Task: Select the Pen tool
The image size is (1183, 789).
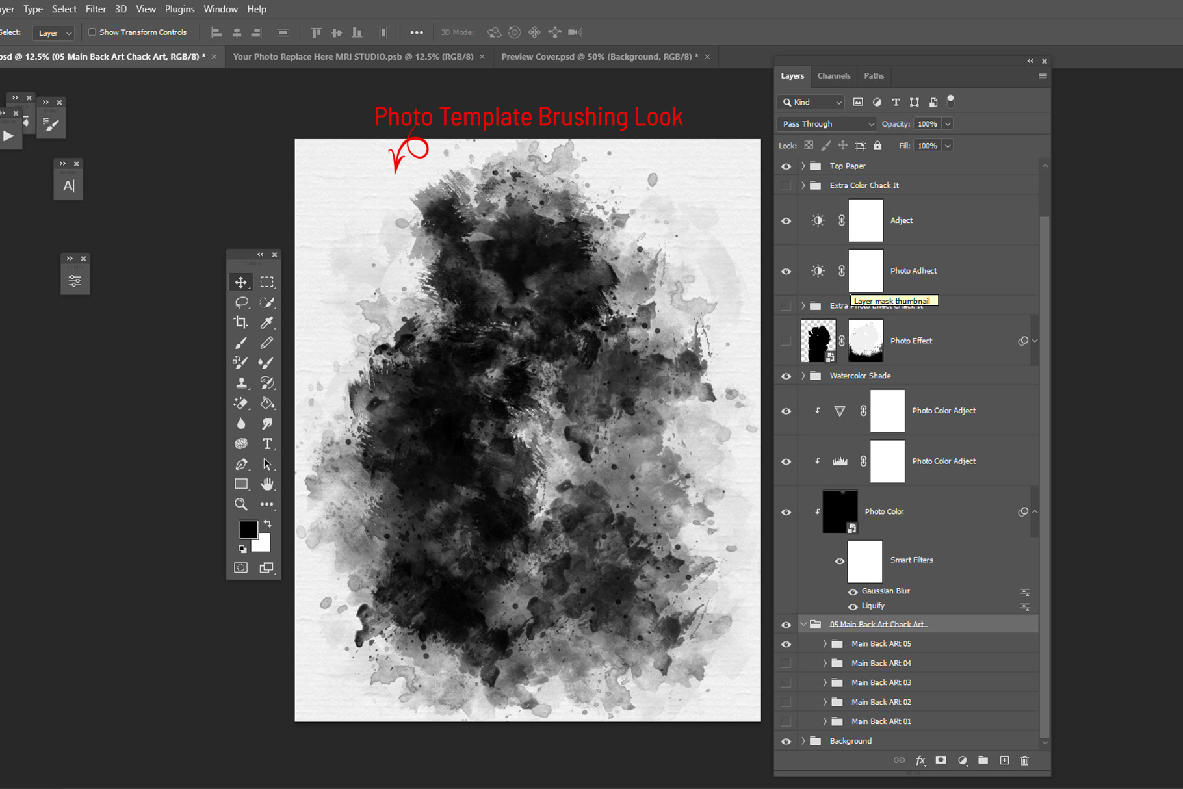Action: tap(240, 464)
